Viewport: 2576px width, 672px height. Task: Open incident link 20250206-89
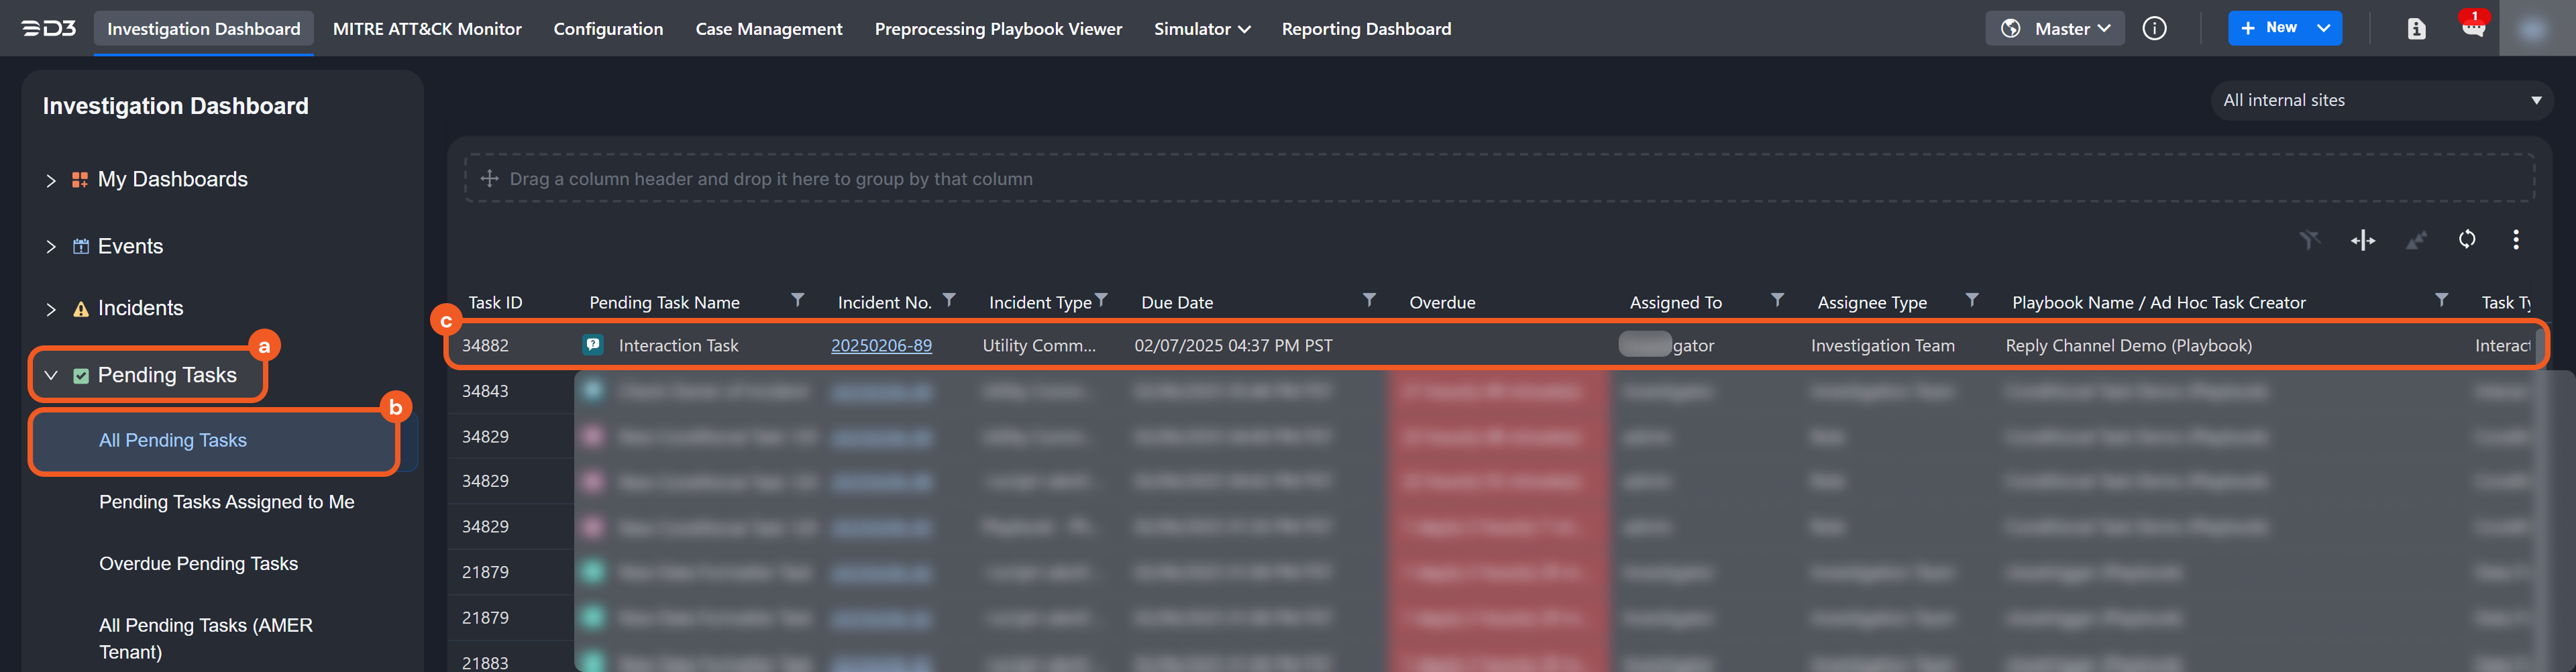(881, 346)
